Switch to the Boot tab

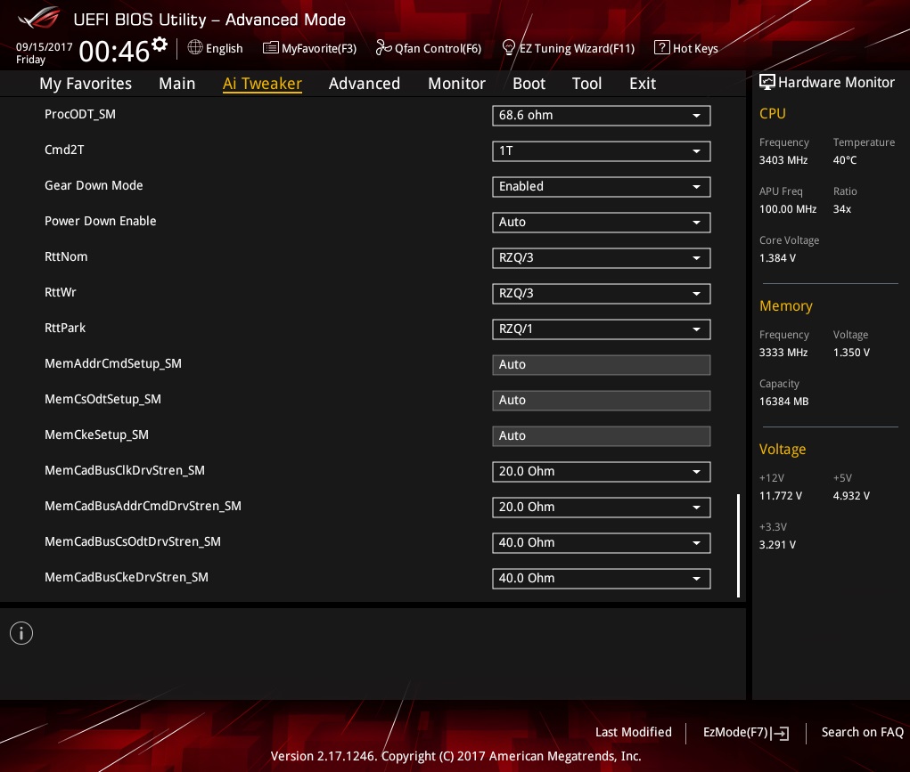coord(529,84)
